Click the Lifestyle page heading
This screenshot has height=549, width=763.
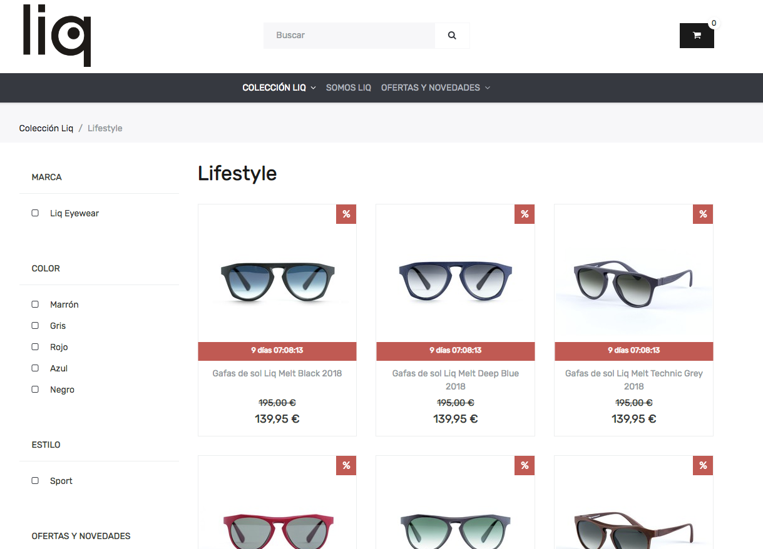237,173
